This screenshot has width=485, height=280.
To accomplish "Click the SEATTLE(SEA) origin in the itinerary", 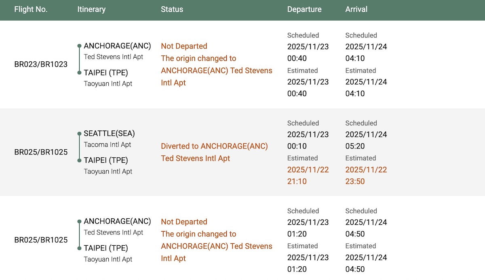I will 109,134.
